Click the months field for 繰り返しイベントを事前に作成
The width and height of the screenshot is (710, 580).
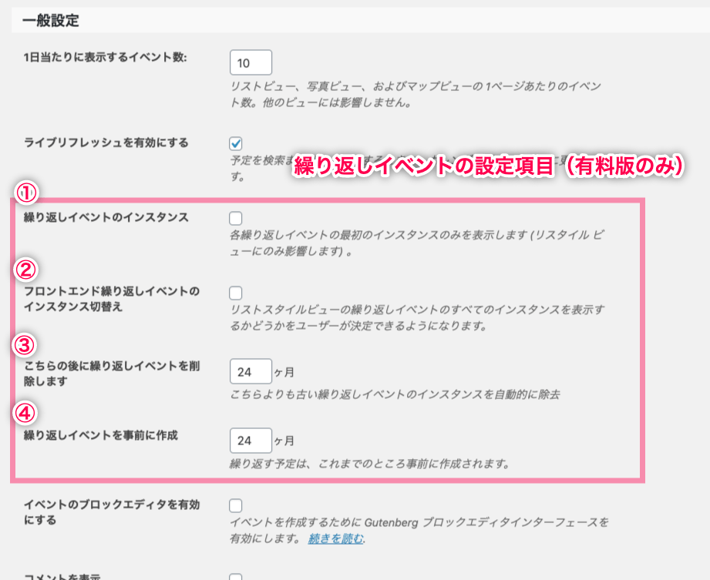(251, 441)
